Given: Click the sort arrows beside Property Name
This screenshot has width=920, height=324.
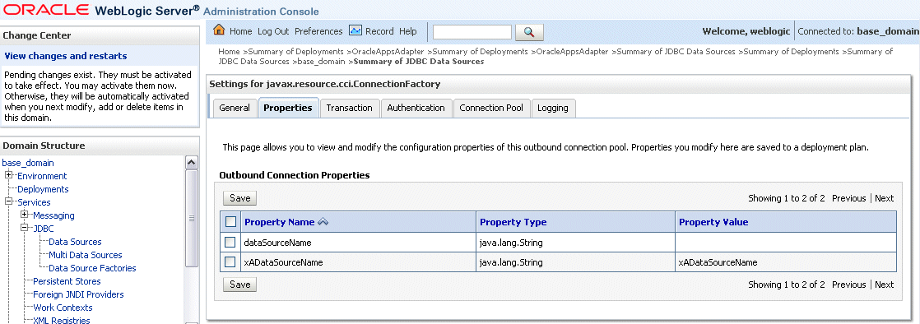Looking at the screenshot, I should point(323,222).
